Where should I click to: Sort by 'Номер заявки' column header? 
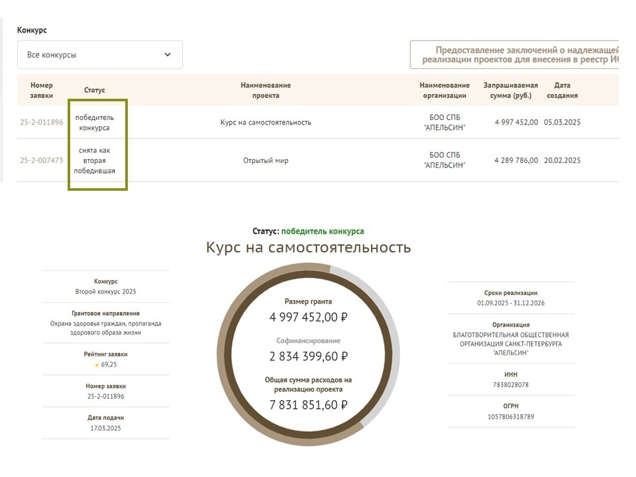point(42,90)
